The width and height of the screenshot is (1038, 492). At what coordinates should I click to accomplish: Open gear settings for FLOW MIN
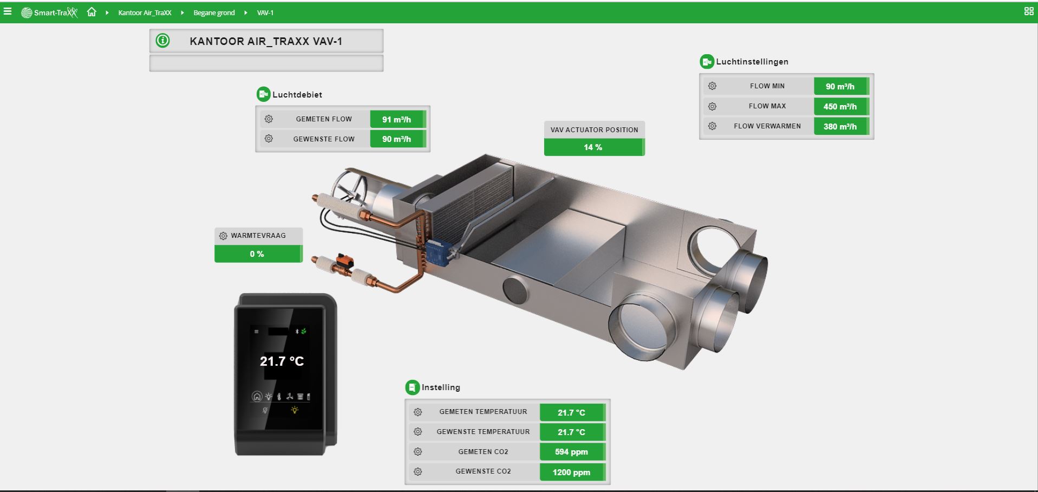712,86
